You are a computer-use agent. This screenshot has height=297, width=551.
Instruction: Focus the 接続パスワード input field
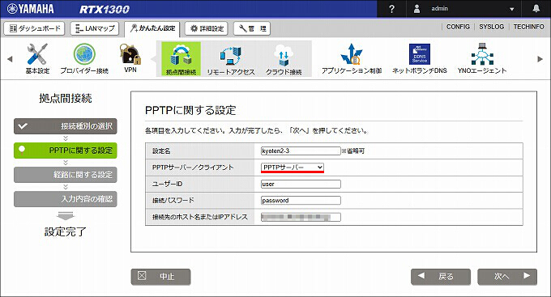click(x=301, y=201)
